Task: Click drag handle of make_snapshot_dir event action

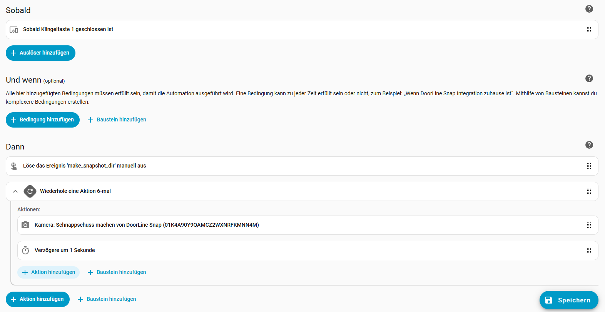Action: (x=588, y=166)
